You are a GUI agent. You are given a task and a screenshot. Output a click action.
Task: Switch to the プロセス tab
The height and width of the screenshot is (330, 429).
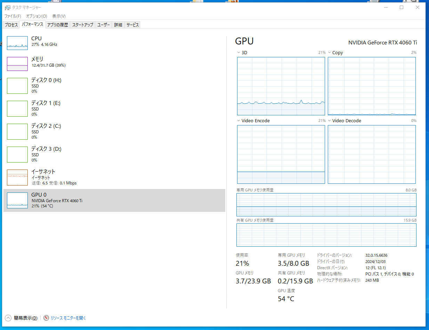[11, 25]
